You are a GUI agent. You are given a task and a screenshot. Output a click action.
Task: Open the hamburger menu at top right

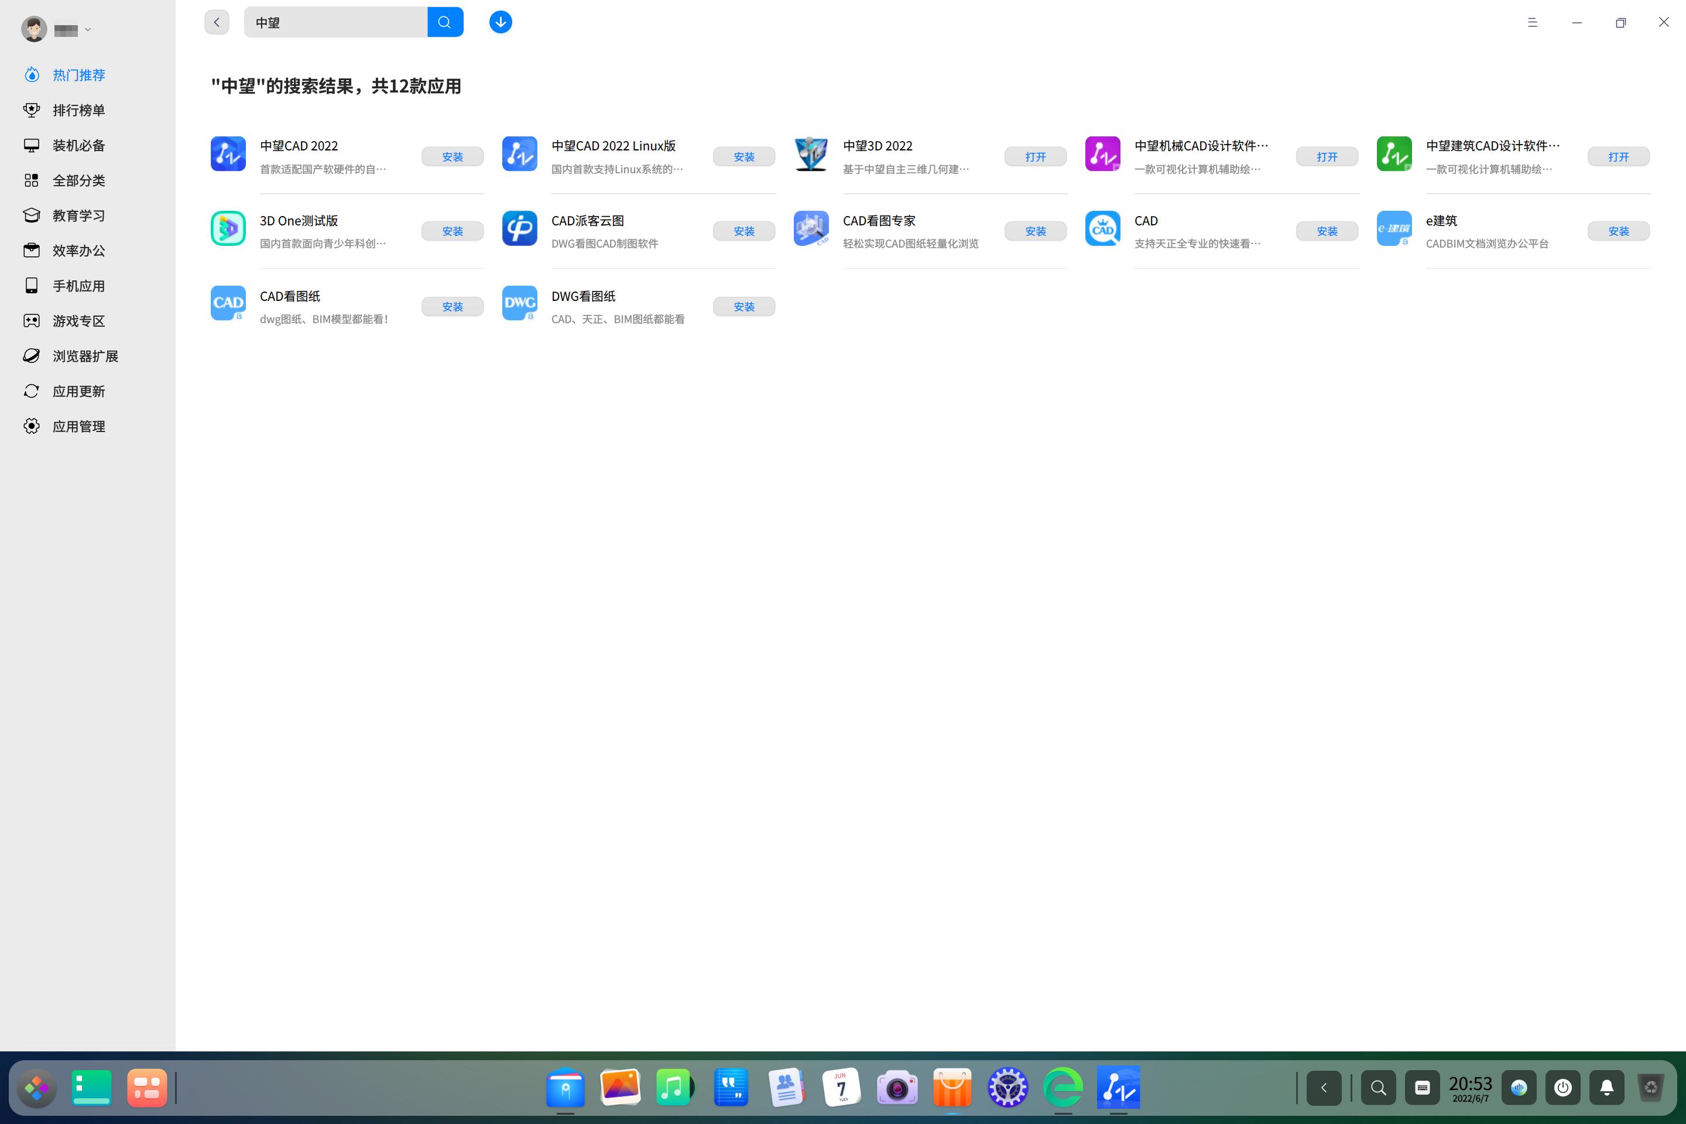[1533, 22]
